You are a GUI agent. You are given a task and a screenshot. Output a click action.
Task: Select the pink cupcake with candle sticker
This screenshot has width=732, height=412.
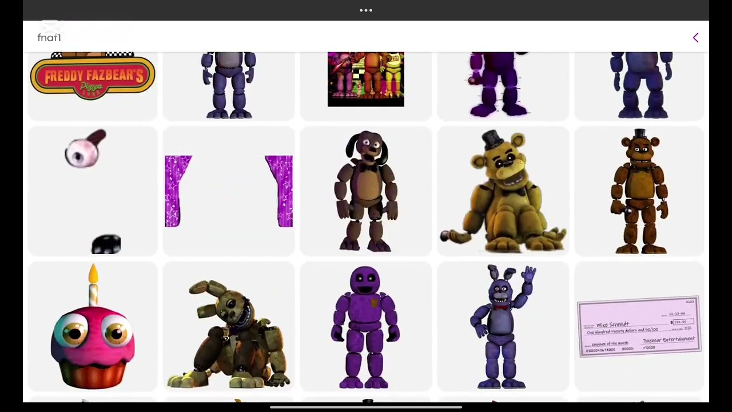click(x=93, y=327)
